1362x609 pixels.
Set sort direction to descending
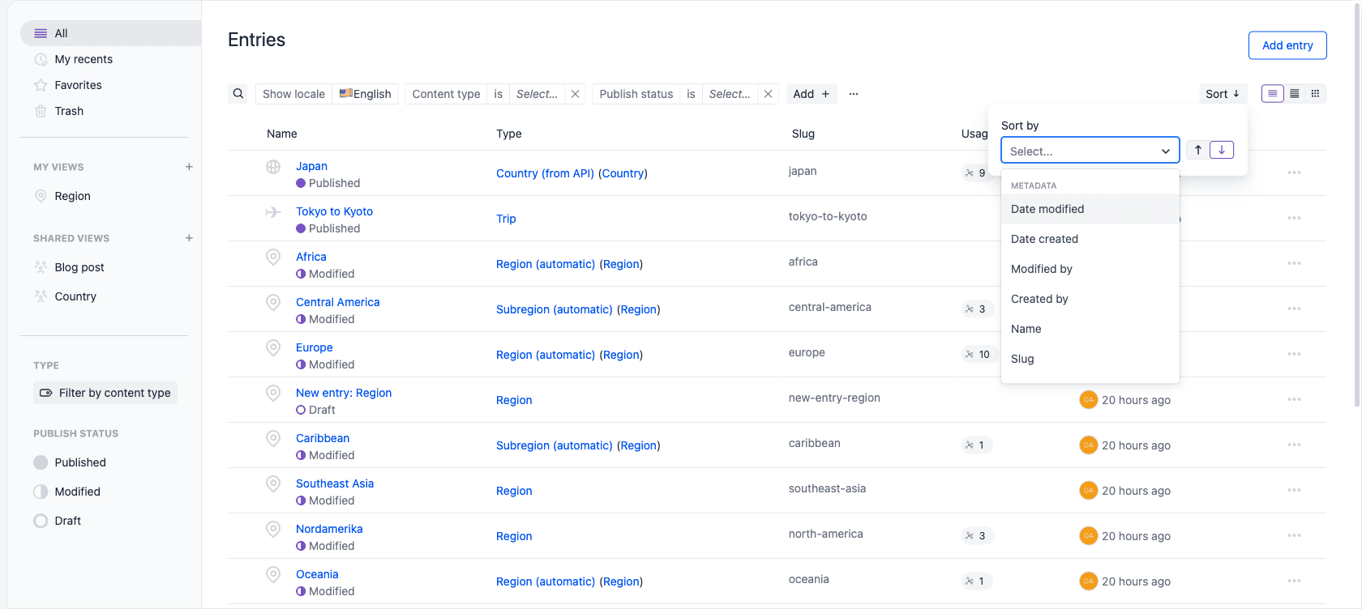coord(1222,150)
